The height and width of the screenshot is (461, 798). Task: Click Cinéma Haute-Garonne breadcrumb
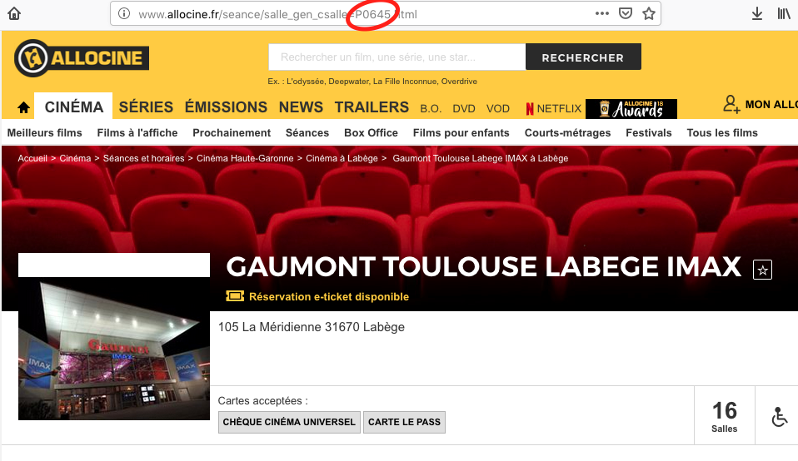[x=245, y=158]
